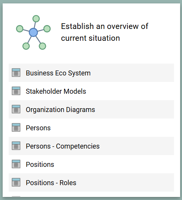
Task: Open the Positions - Roles item
Action: (x=51, y=183)
